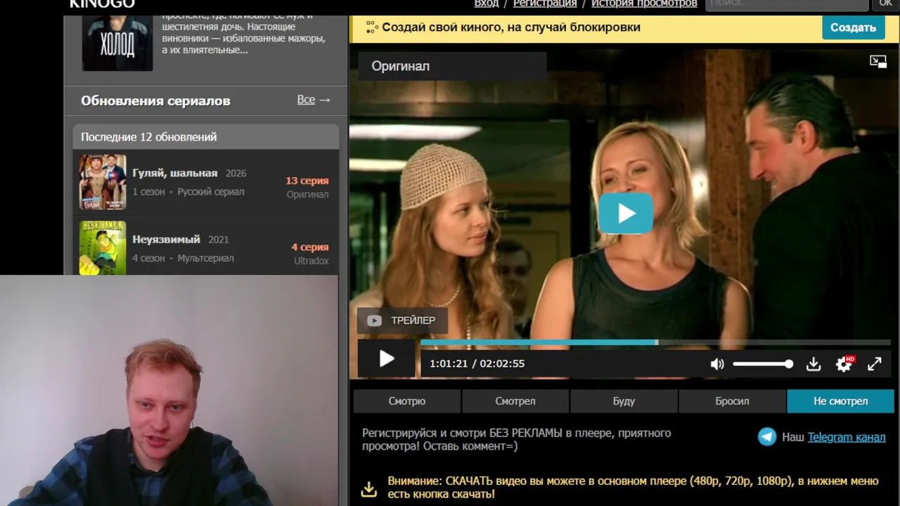Adjust the volume slider
Screen dimensions: 900x506
pos(763,364)
